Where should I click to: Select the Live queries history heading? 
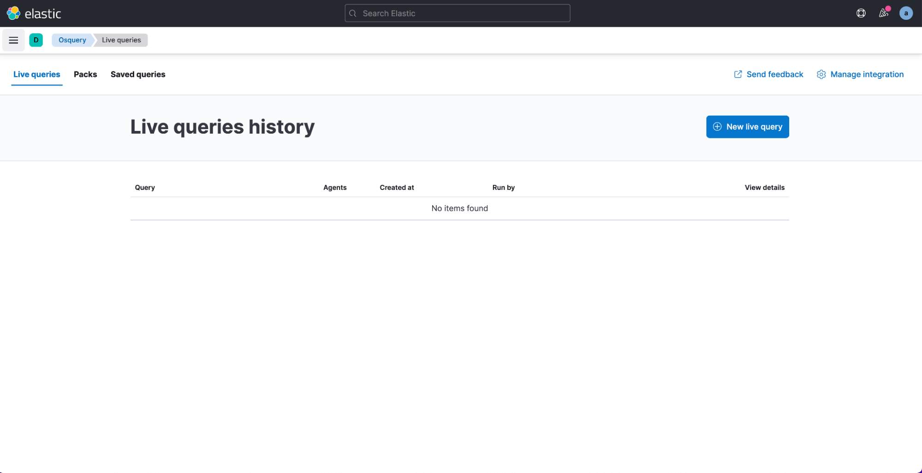click(x=222, y=127)
